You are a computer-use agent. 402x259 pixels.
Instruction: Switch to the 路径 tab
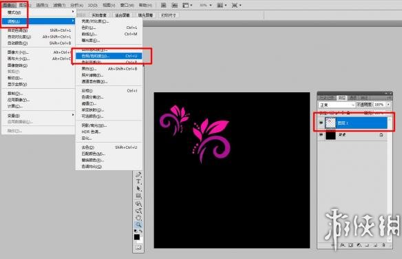(x=364, y=98)
